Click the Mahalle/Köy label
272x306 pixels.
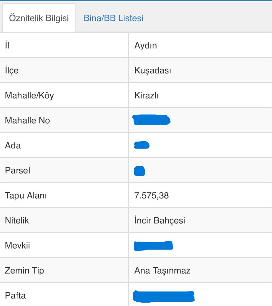coord(29,96)
